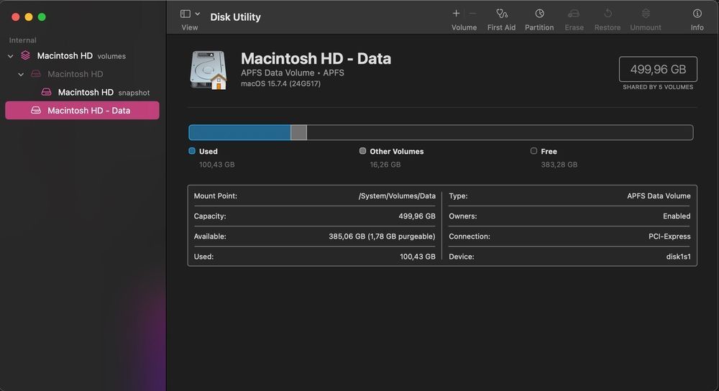The image size is (719, 391).
Task: Click the snapshot disk icon in sidebar
Action: click(46, 92)
